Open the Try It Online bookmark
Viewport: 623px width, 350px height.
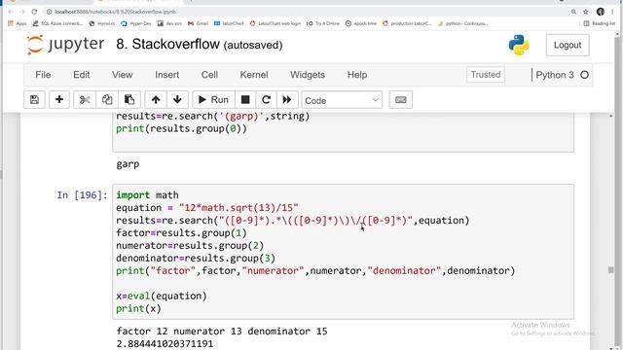point(322,23)
